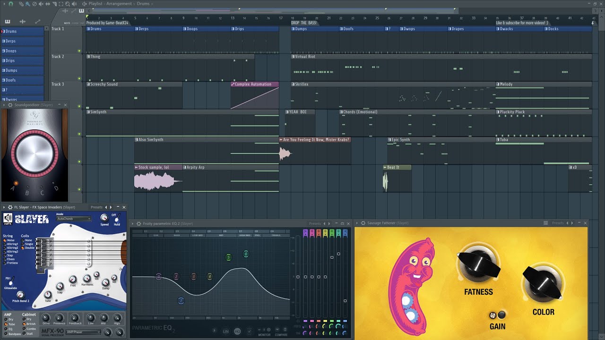
Task: Click the DROP THE BASS! timeline marker
Action: click(x=304, y=23)
